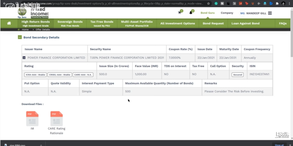Image resolution: width=293 pixels, height=146 pixels.
Task: Click the Maximum Available Quantity value 500
Action: tap(128, 92)
